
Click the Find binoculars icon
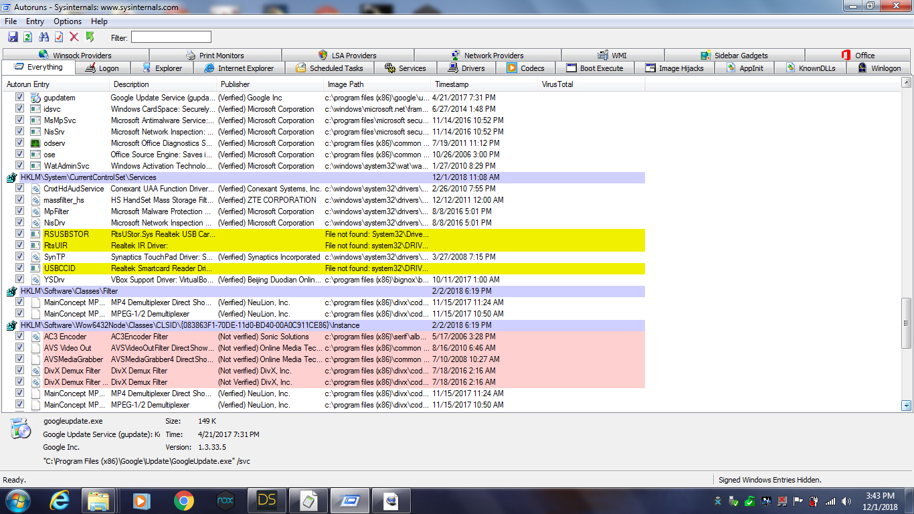click(x=44, y=37)
